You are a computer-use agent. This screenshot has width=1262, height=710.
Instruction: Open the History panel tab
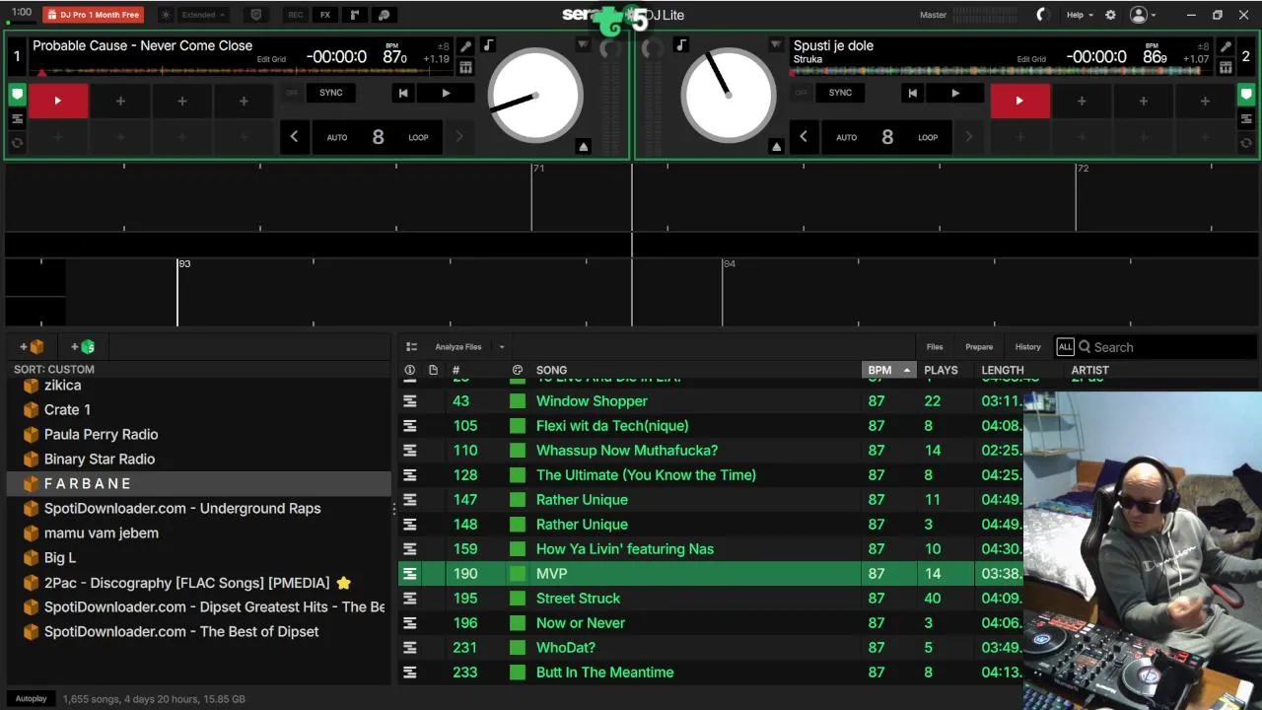(x=1027, y=347)
